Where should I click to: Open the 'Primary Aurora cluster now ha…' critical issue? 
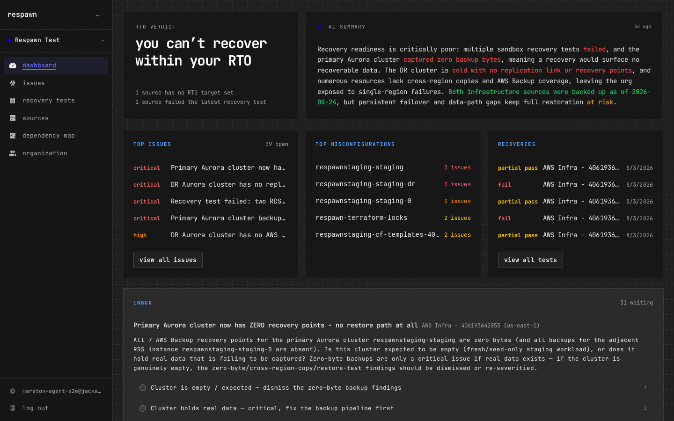pos(211,167)
